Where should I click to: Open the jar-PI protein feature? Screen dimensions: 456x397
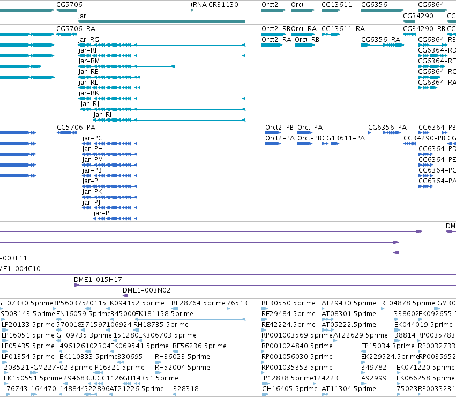[115, 219]
